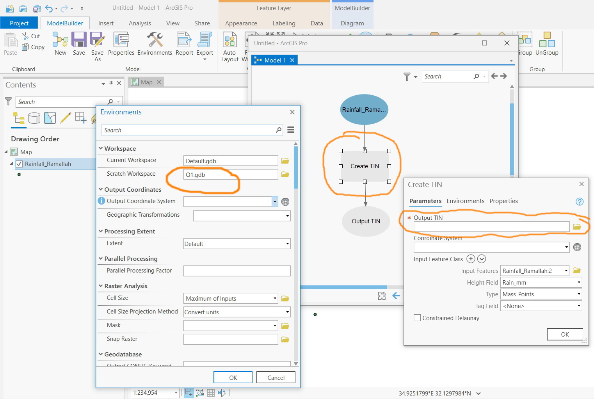Click the Copy icon in the ribbon

click(25, 47)
